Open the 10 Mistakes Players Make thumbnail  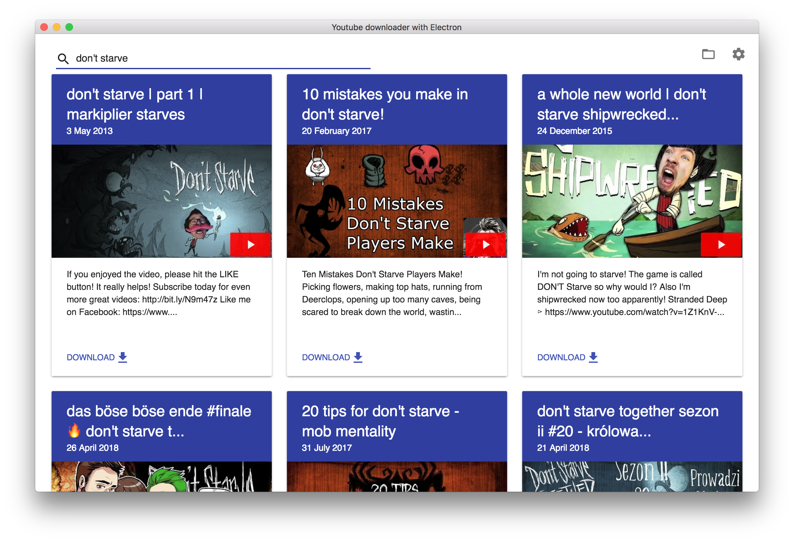(397, 201)
